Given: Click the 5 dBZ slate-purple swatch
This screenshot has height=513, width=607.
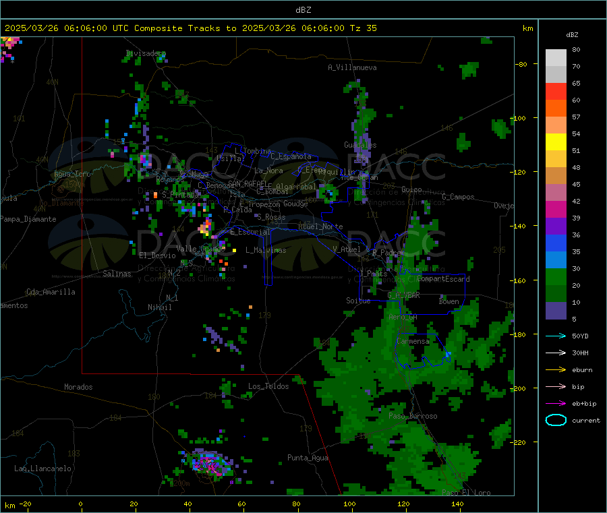Looking at the screenshot, I should [x=556, y=311].
